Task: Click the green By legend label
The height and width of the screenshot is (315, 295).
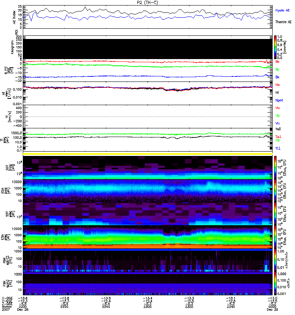Action: [277, 70]
